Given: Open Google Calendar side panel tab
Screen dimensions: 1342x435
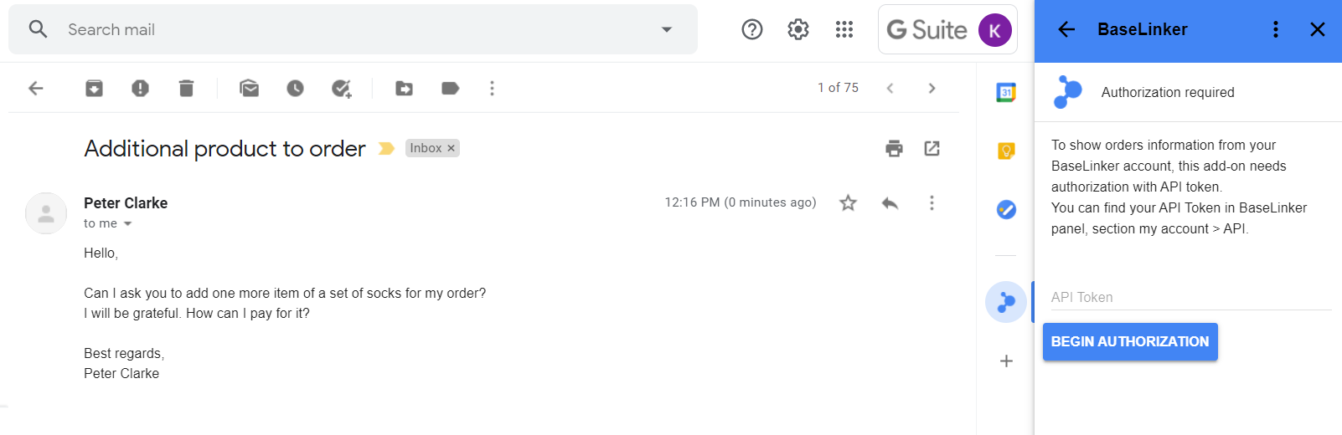Looking at the screenshot, I should (x=1006, y=92).
